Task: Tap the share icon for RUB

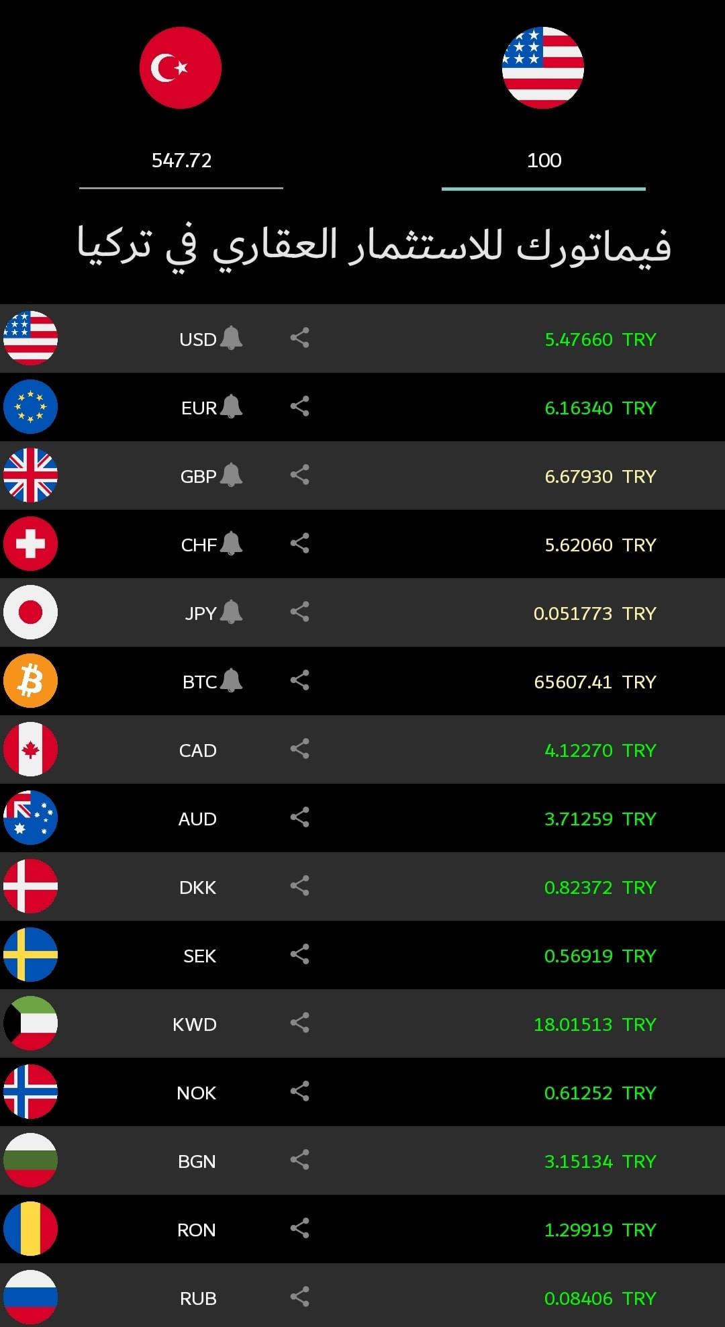Action: coord(299,1297)
